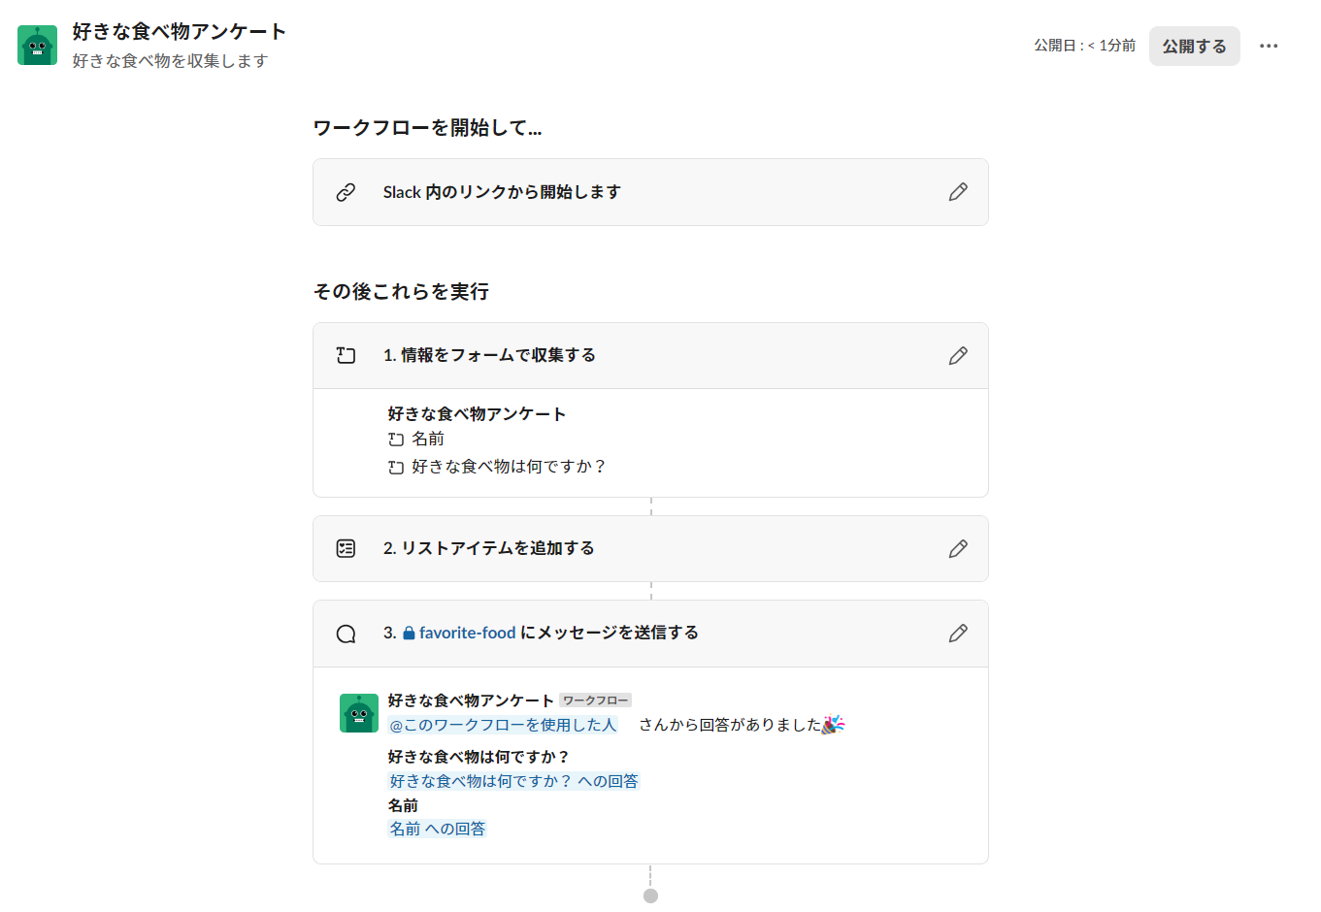Edit step 1 form collection with pencil icon
The width and height of the screenshot is (1321, 912).
(x=957, y=356)
